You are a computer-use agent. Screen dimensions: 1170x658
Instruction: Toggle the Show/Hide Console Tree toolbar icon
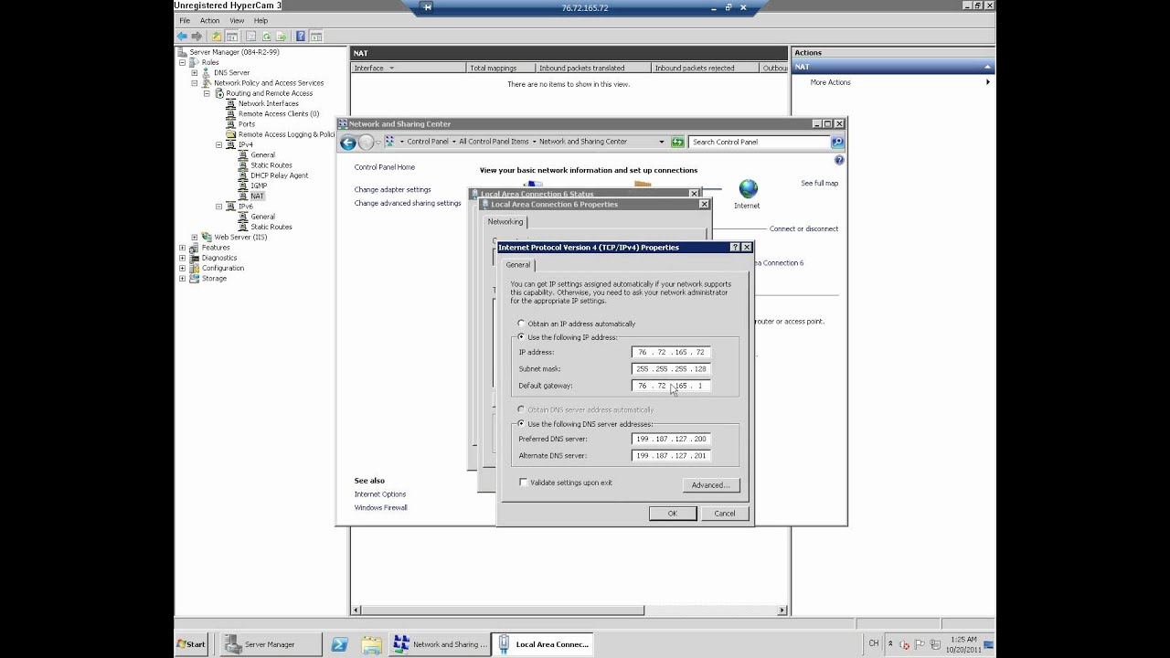[232, 37]
